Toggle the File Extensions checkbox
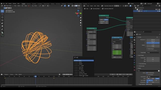The height and width of the screenshot is (90, 161). coord(147,73)
